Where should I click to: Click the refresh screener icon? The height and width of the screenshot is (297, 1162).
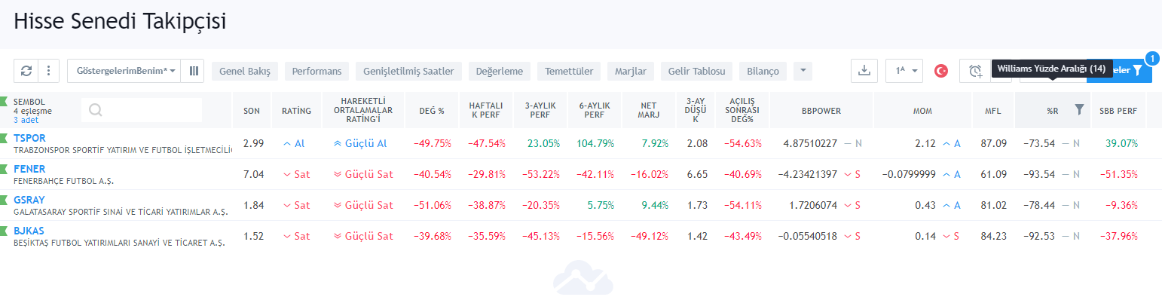tap(26, 71)
